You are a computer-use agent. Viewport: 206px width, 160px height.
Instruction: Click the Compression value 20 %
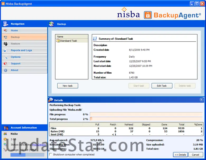[x=200, y=140]
